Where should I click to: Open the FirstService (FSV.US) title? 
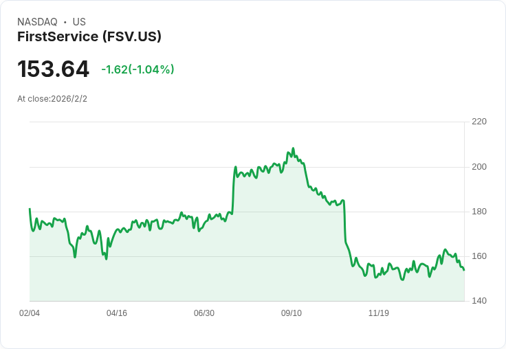[x=89, y=37]
